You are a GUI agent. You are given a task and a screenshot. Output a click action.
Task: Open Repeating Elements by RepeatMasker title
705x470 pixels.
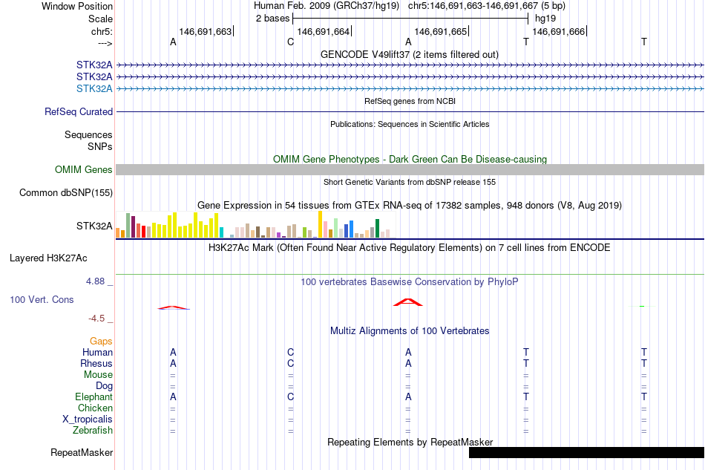[410, 442]
